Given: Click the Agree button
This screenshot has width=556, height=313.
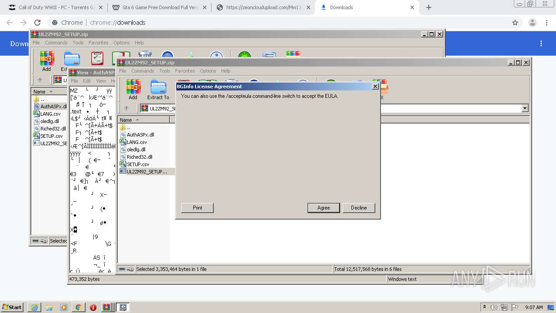Looking at the screenshot, I should (x=324, y=208).
